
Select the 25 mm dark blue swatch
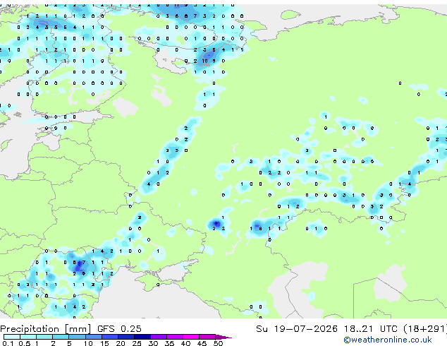[x=142, y=337]
